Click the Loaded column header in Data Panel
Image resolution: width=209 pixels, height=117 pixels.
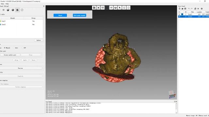tap(199, 12)
